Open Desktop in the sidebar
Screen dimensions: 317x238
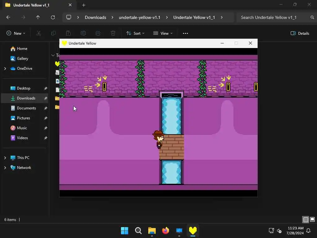click(24, 88)
